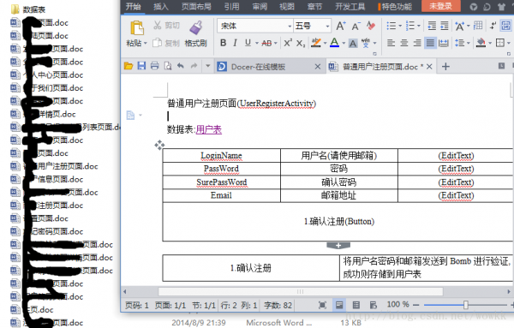
Task: Toggle underline formatting
Action: point(248,43)
